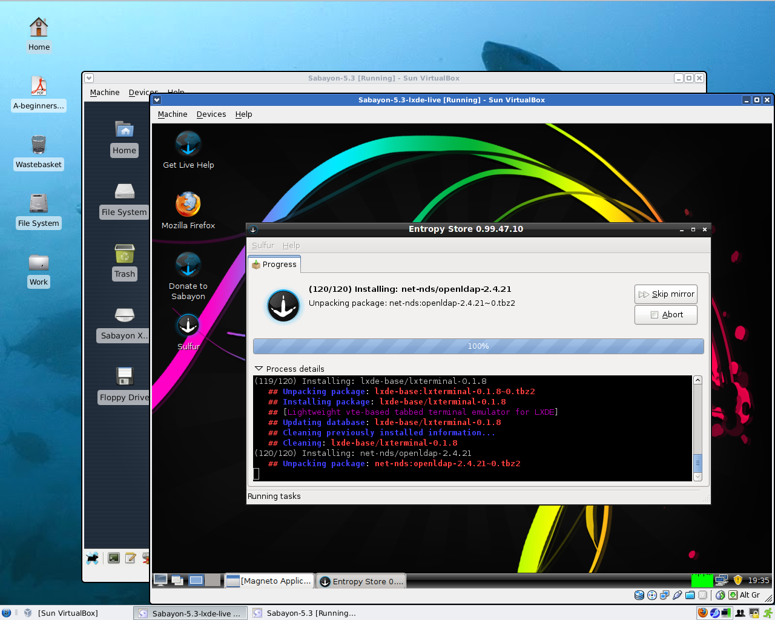
Task: Click the VirtualBox CD/DVD indicator icon
Action: pyautogui.click(x=652, y=595)
